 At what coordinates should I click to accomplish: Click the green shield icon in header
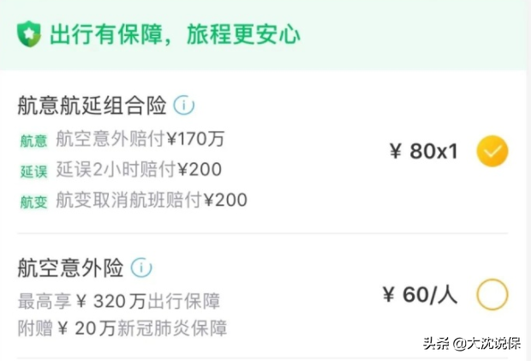tap(29, 34)
